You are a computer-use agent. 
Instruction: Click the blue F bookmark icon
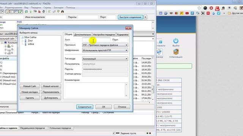click(x=193, y=13)
